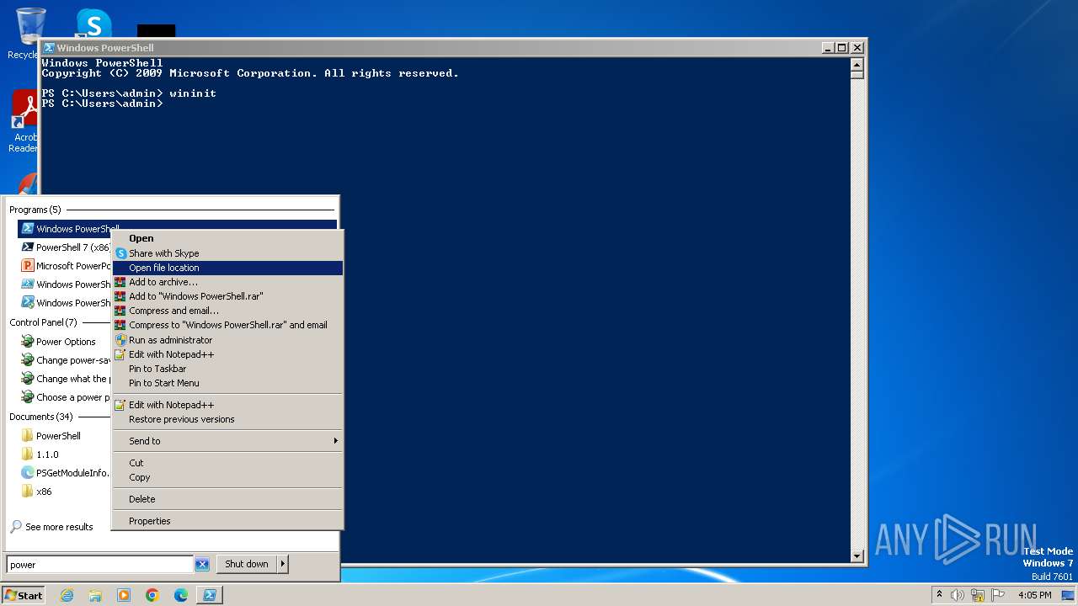Click the Shut down button
Viewport: 1078px width, 606px height.
247,564
